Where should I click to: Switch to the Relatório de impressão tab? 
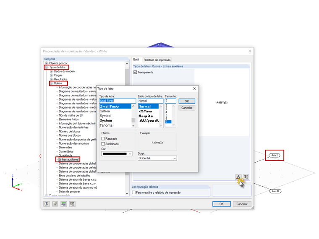pos(157,60)
